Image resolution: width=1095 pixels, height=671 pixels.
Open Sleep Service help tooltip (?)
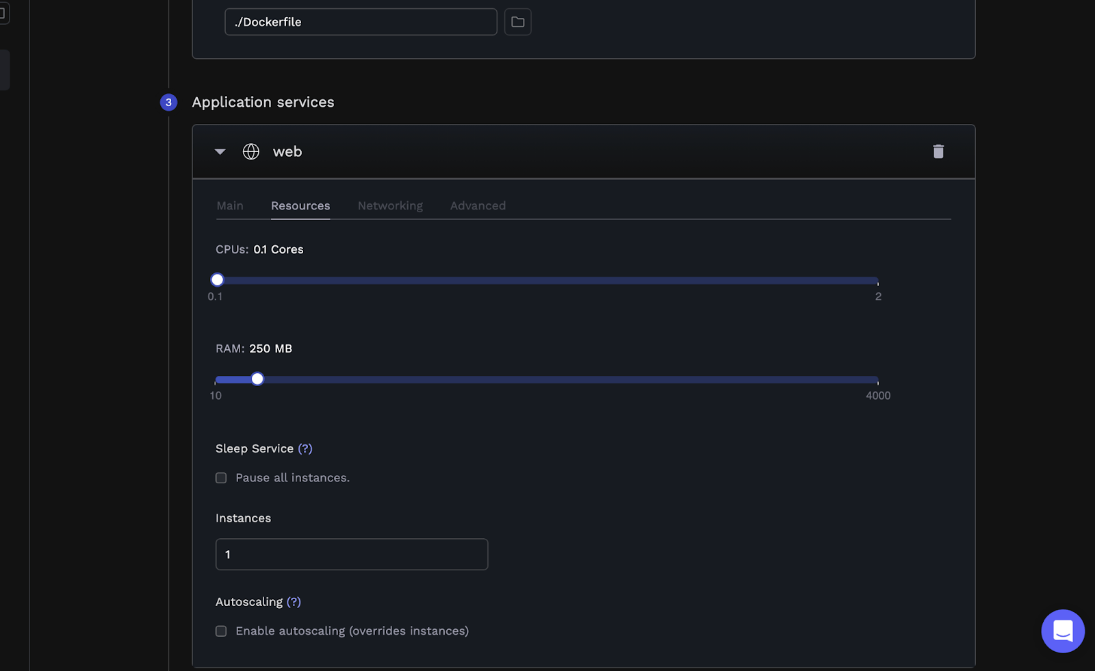click(305, 448)
